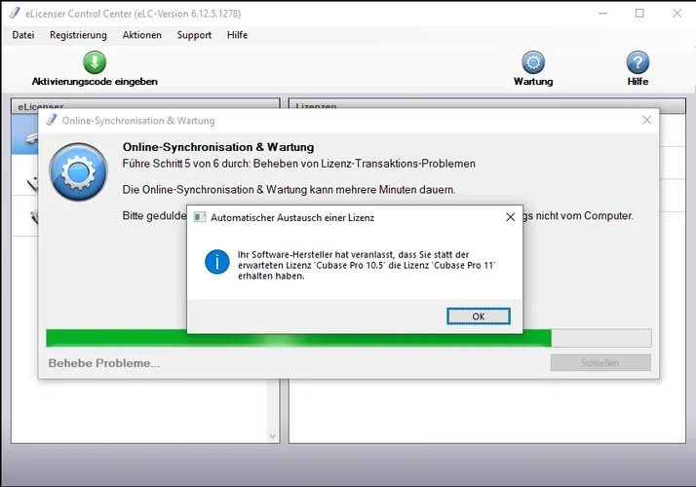Viewport: 696px width, 487px height.
Task: Click the eLicenser panel header
Action: click(145, 104)
